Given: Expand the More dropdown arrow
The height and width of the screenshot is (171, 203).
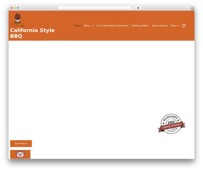Looking at the screenshot, I should 179,25.
